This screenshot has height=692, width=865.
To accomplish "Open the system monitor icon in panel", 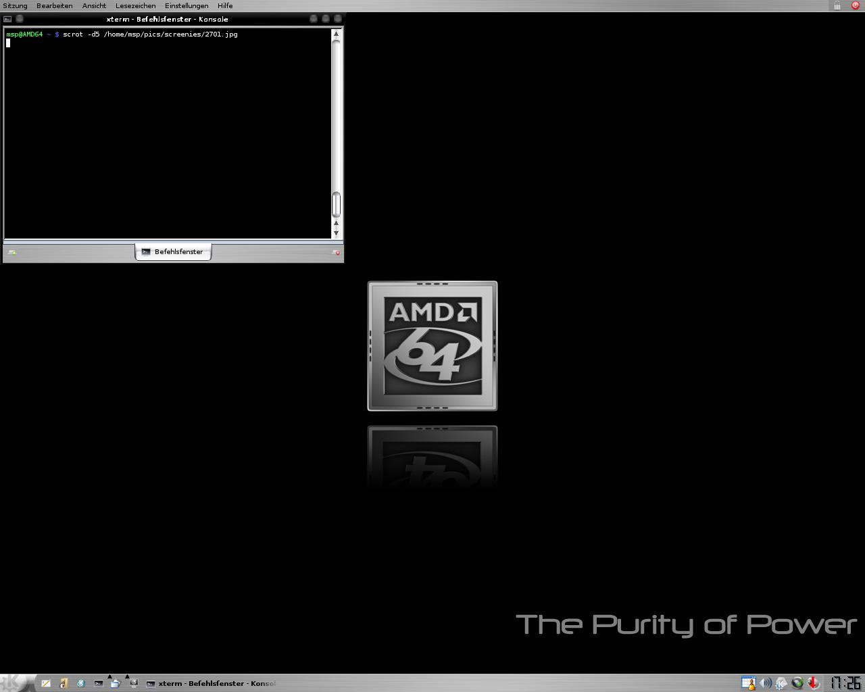I will pyautogui.click(x=133, y=683).
